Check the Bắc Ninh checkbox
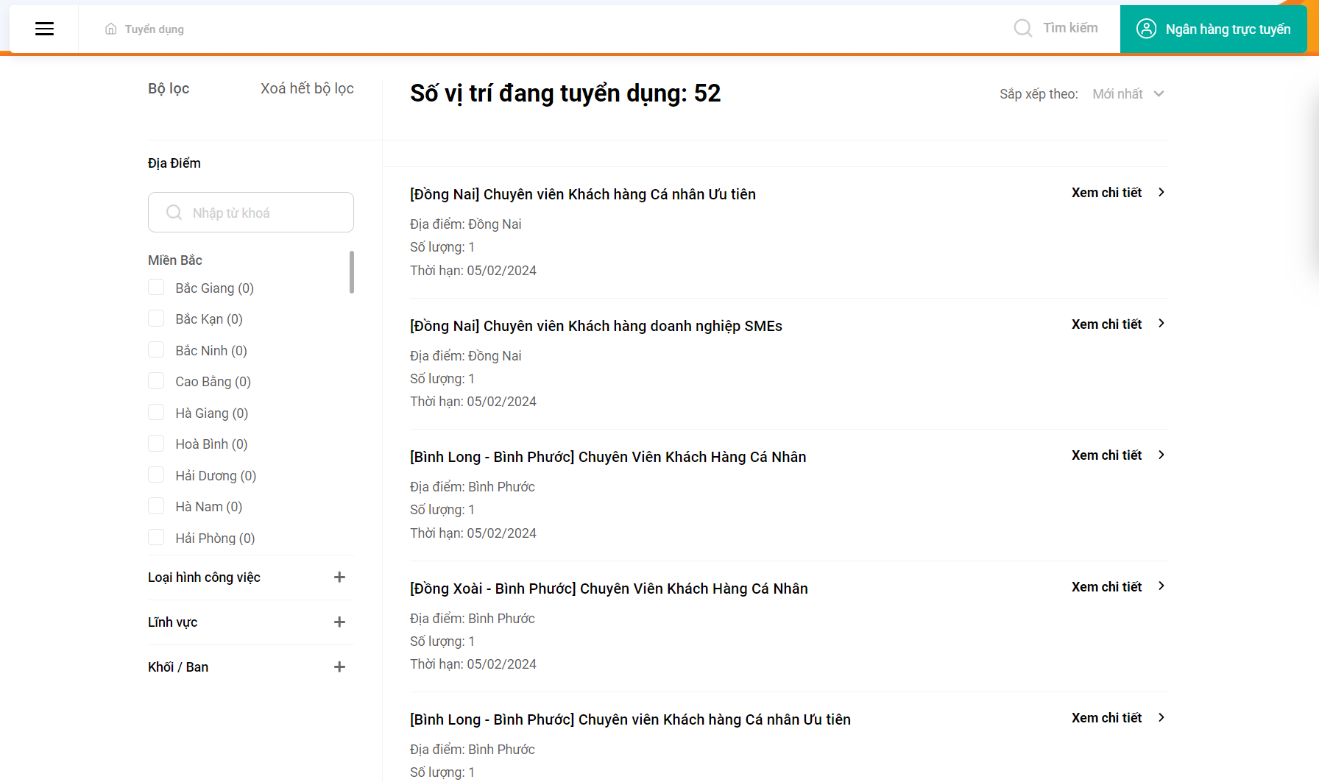 pos(156,349)
